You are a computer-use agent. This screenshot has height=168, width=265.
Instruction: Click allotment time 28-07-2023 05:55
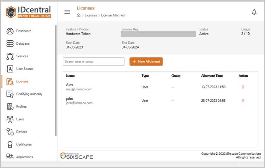point(213,101)
